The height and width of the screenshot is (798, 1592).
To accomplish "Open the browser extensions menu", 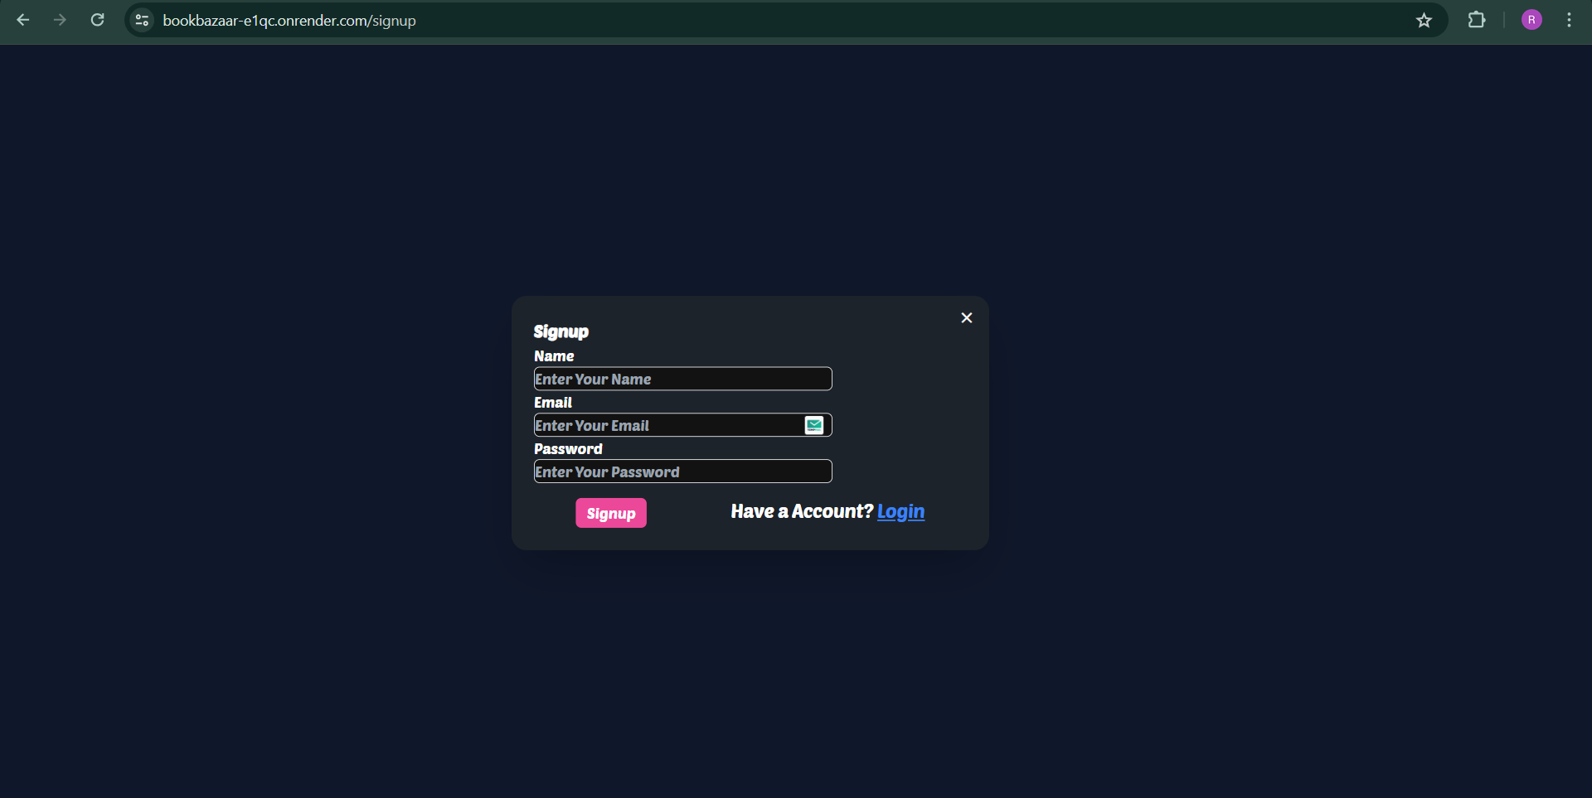I will coord(1476,20).
